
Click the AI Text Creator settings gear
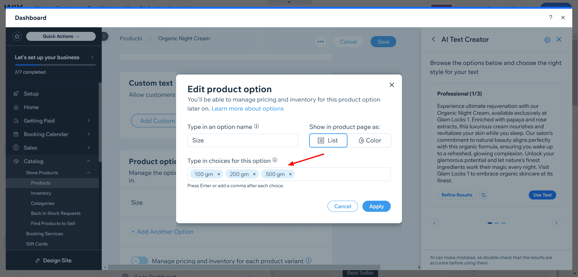pos(547,40)
